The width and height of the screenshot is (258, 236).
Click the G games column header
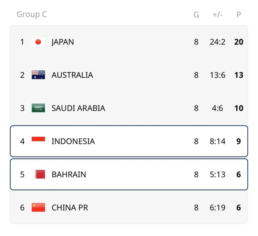(x=196, y=15)
